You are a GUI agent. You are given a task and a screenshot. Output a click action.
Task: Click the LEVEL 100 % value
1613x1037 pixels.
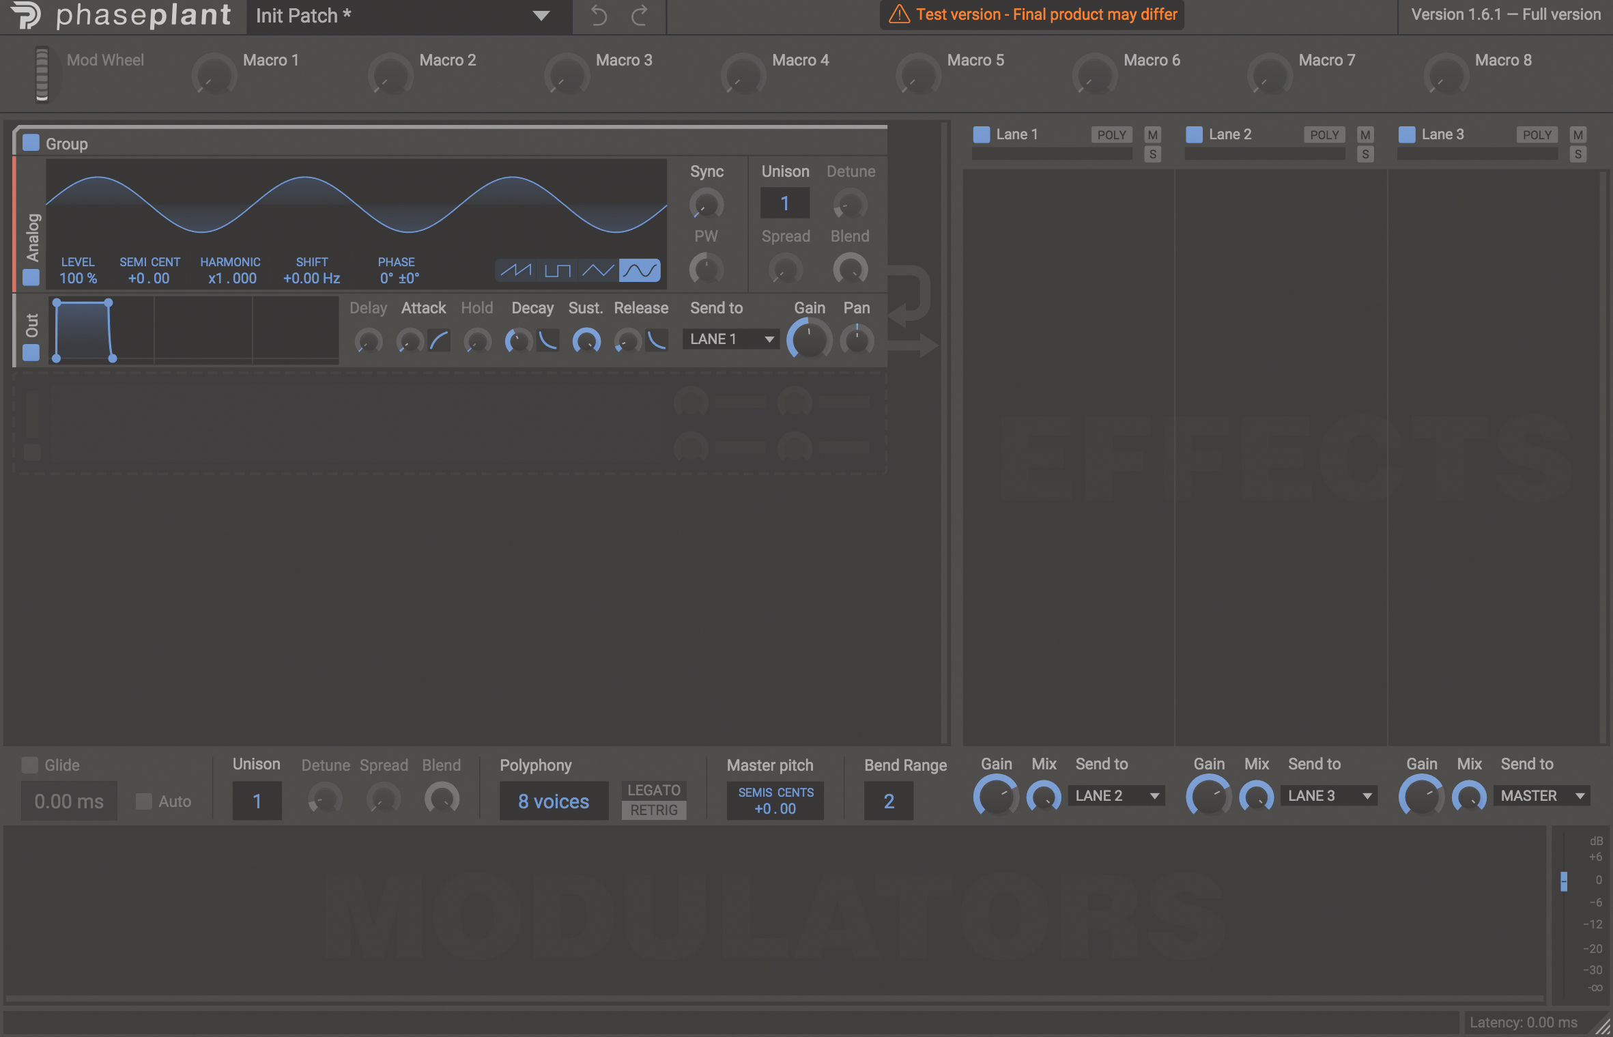click(x=78, y=279)
